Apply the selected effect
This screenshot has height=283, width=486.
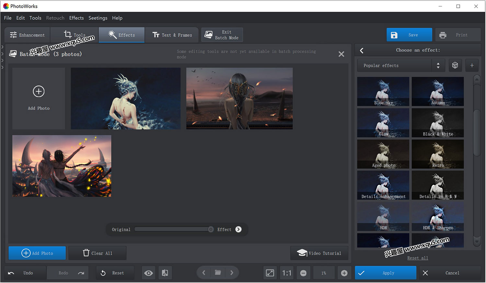coord(386,273)
